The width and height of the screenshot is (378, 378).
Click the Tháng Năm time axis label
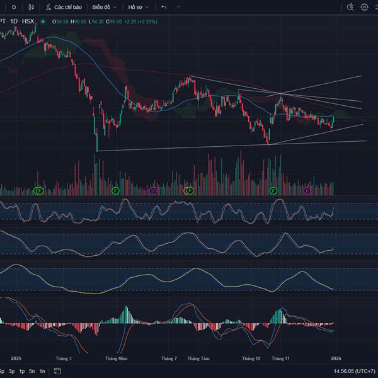tap(116, 358)
